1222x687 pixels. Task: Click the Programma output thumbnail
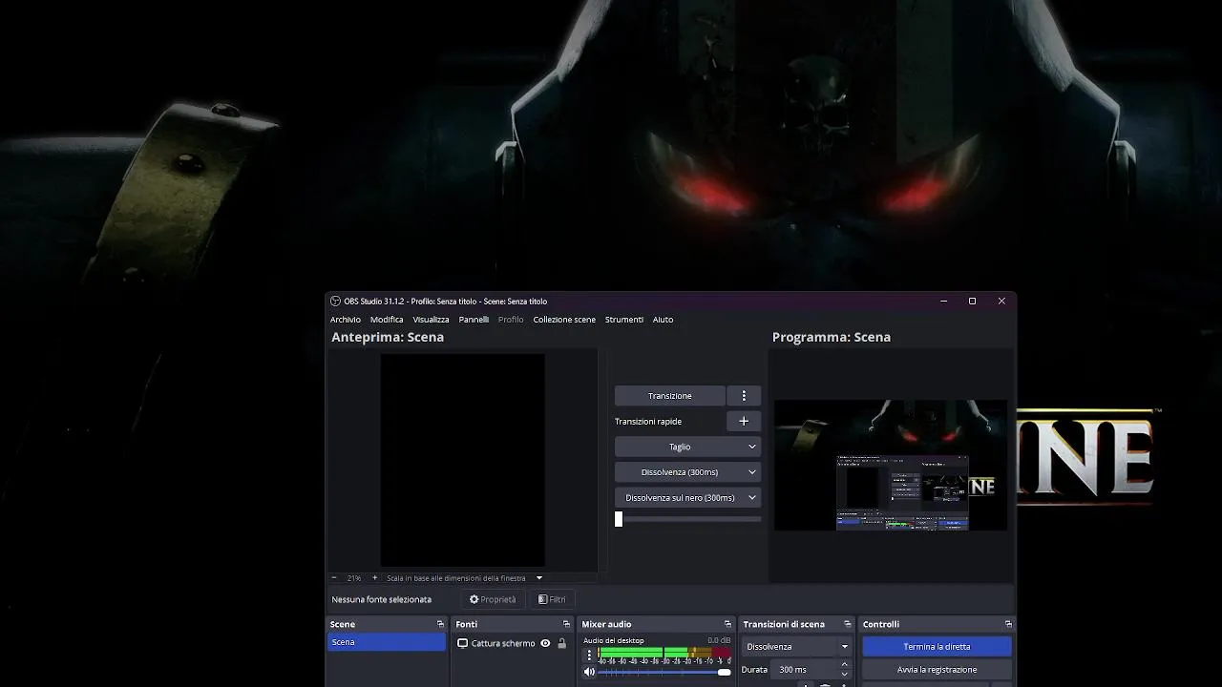point(890,465)
